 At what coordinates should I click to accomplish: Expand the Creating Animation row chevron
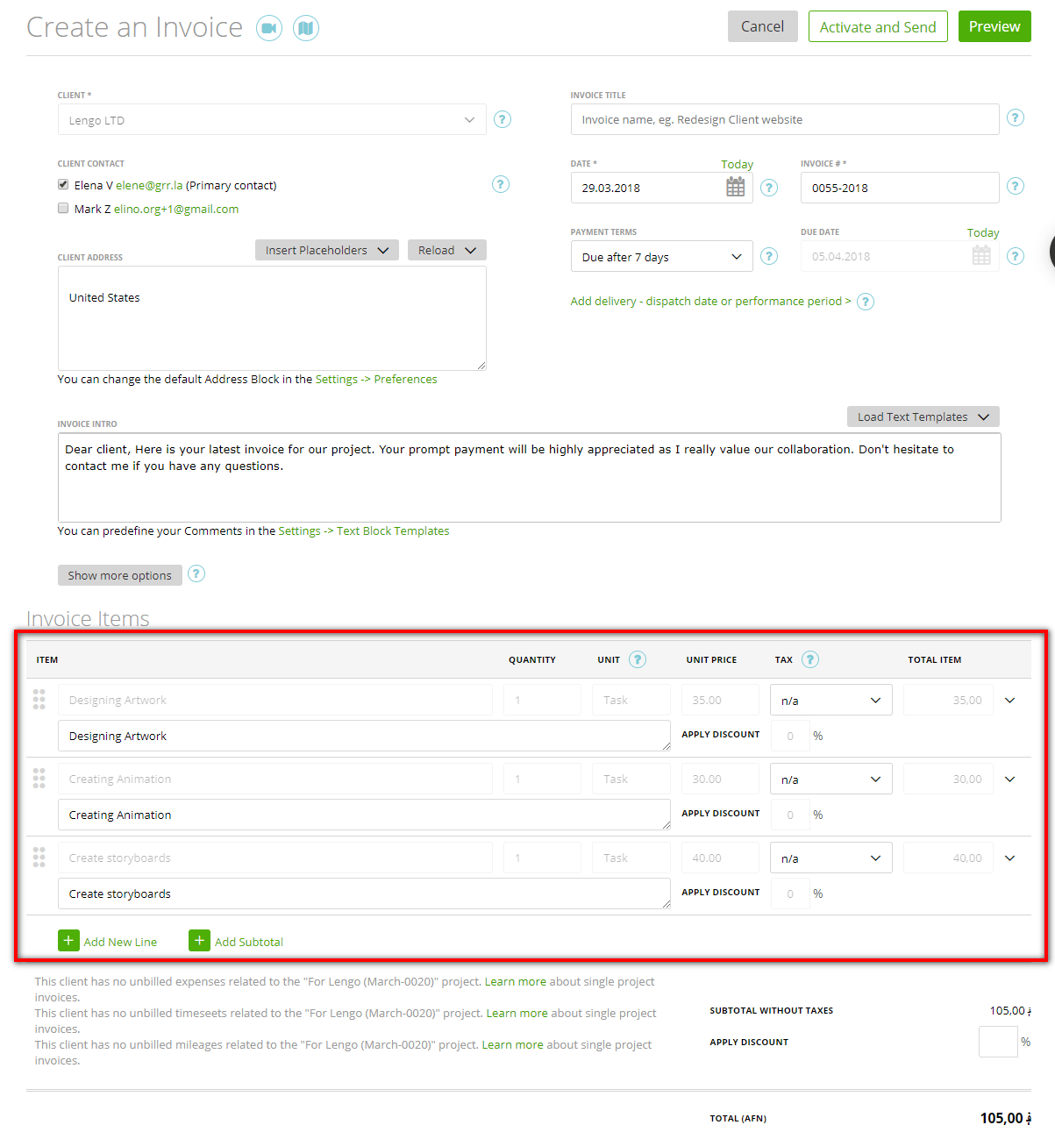coord(1009,779)
